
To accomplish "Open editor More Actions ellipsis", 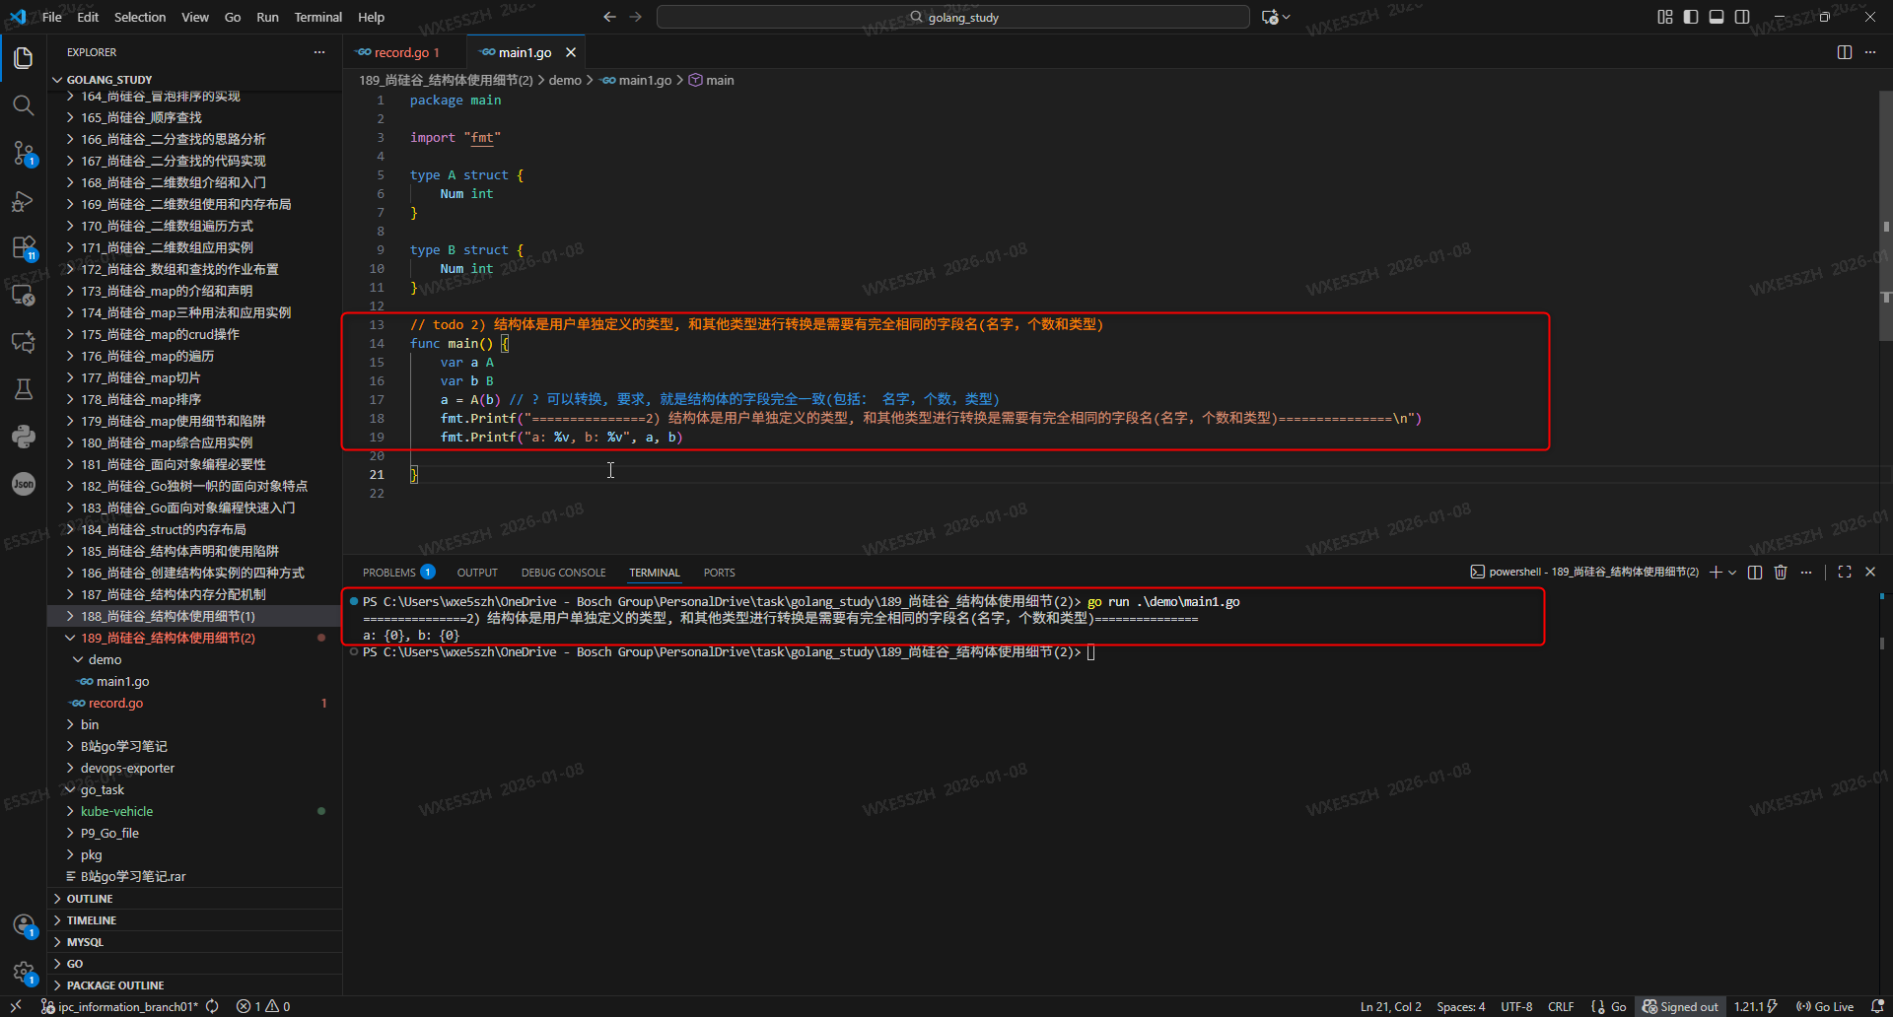I will pos(1870,52).
